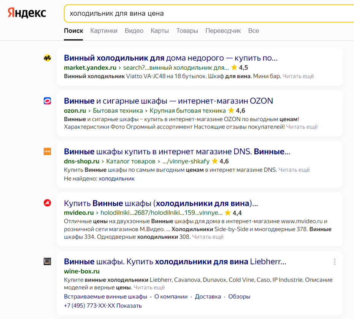
Task: Switch to the Картинки tab
Action: coord(104,31)
